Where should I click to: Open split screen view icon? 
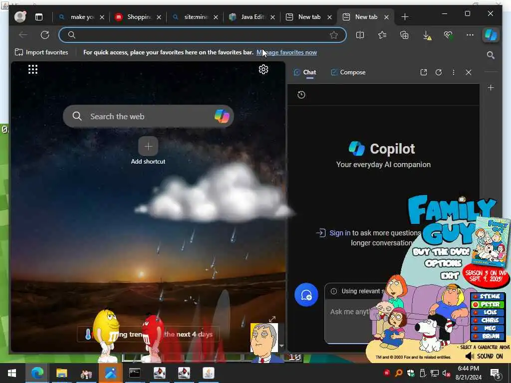tap(360, 35)
